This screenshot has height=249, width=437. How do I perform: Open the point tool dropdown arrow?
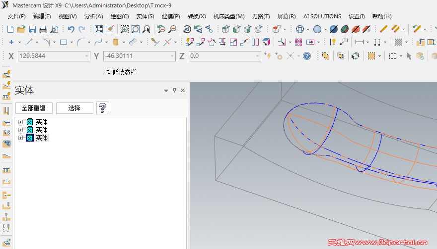tap(19, 43)
